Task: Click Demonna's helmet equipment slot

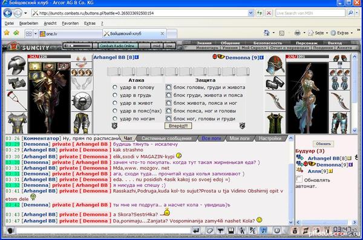Action: click(275, 65)
